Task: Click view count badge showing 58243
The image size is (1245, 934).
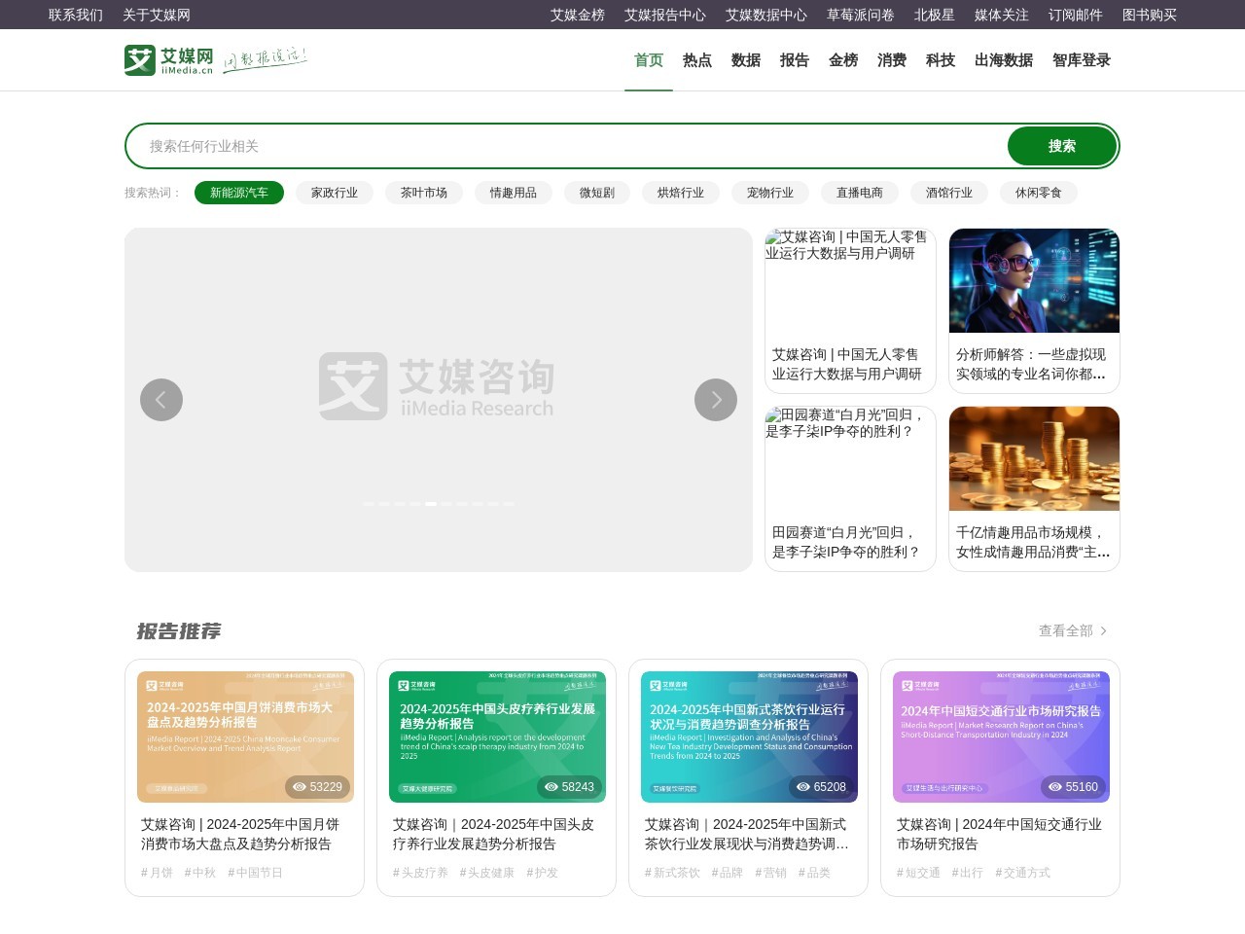Action: click(570, 787)
